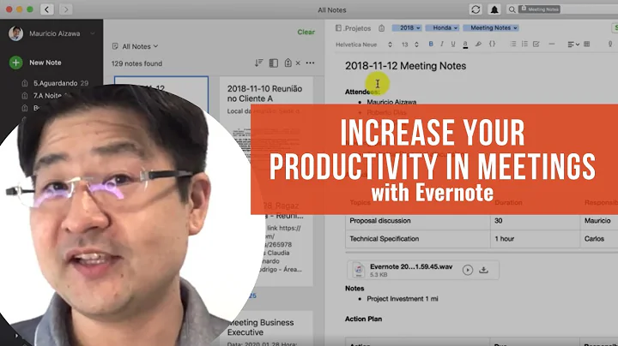Click the green New Note plus icon
Viewport: 618px width, 346px height.
[15, 63]
